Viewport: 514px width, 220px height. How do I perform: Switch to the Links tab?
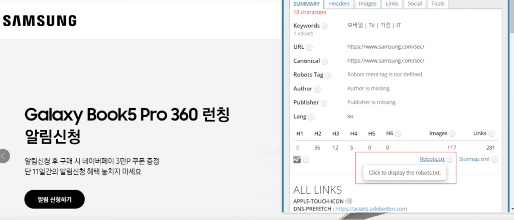click(x=392, y=4)
